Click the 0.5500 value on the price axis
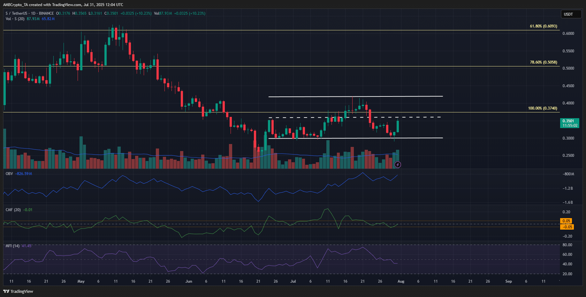 (x=569, y=51)
